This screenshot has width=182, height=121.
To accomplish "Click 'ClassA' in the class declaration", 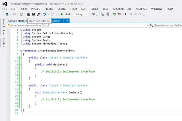I will (x=53, y=58).
